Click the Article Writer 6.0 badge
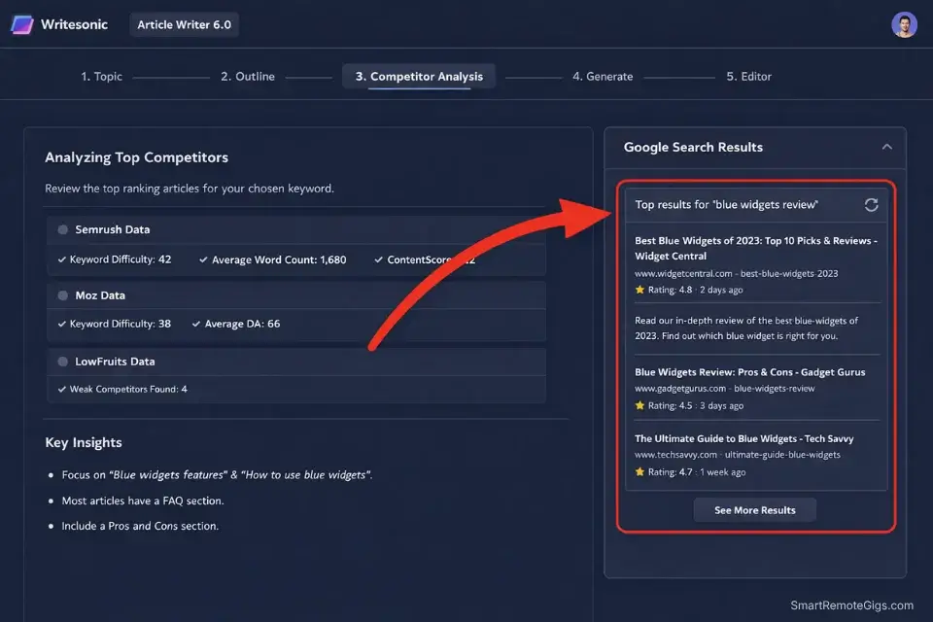The image size is (933, 622). [x=184, y=24]
